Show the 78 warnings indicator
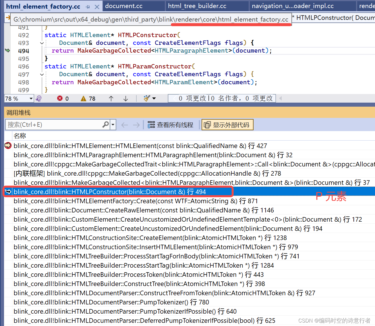The image size is (375, 326). pos(88,99)
